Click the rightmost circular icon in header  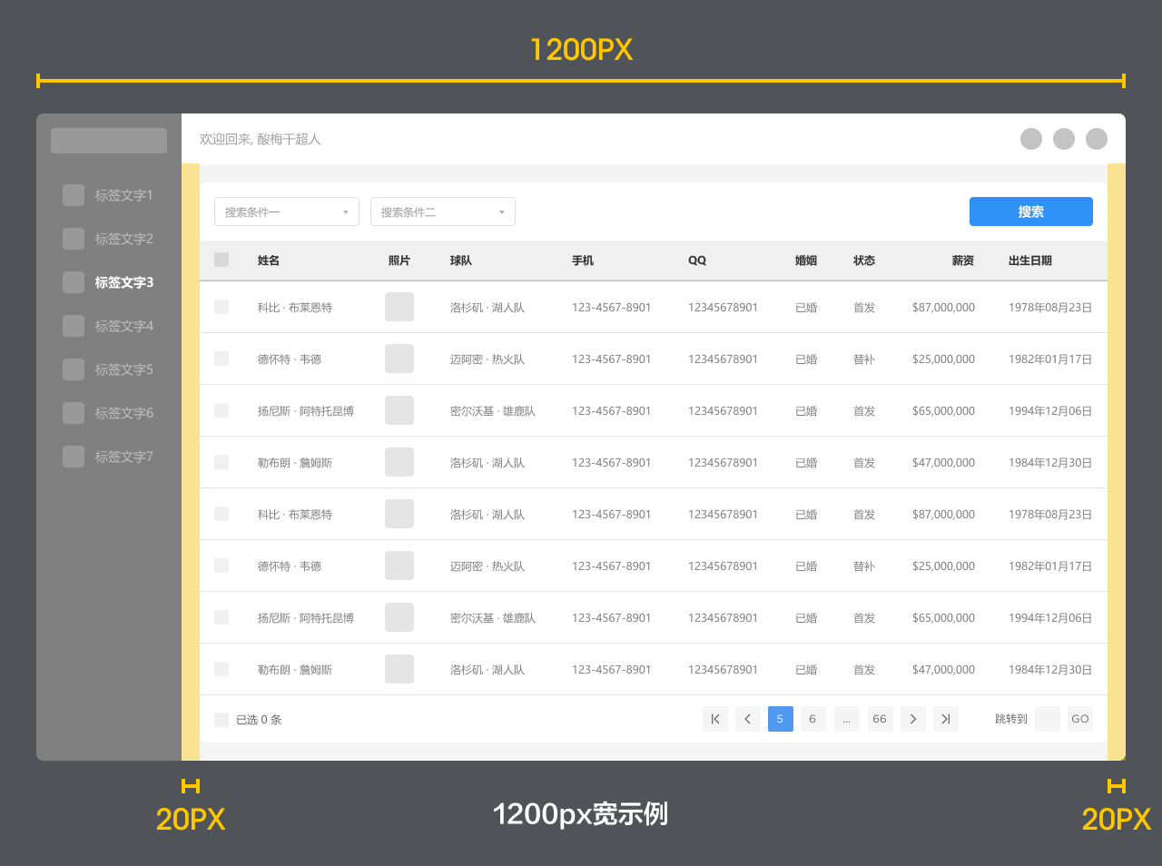coord(1097,139)
